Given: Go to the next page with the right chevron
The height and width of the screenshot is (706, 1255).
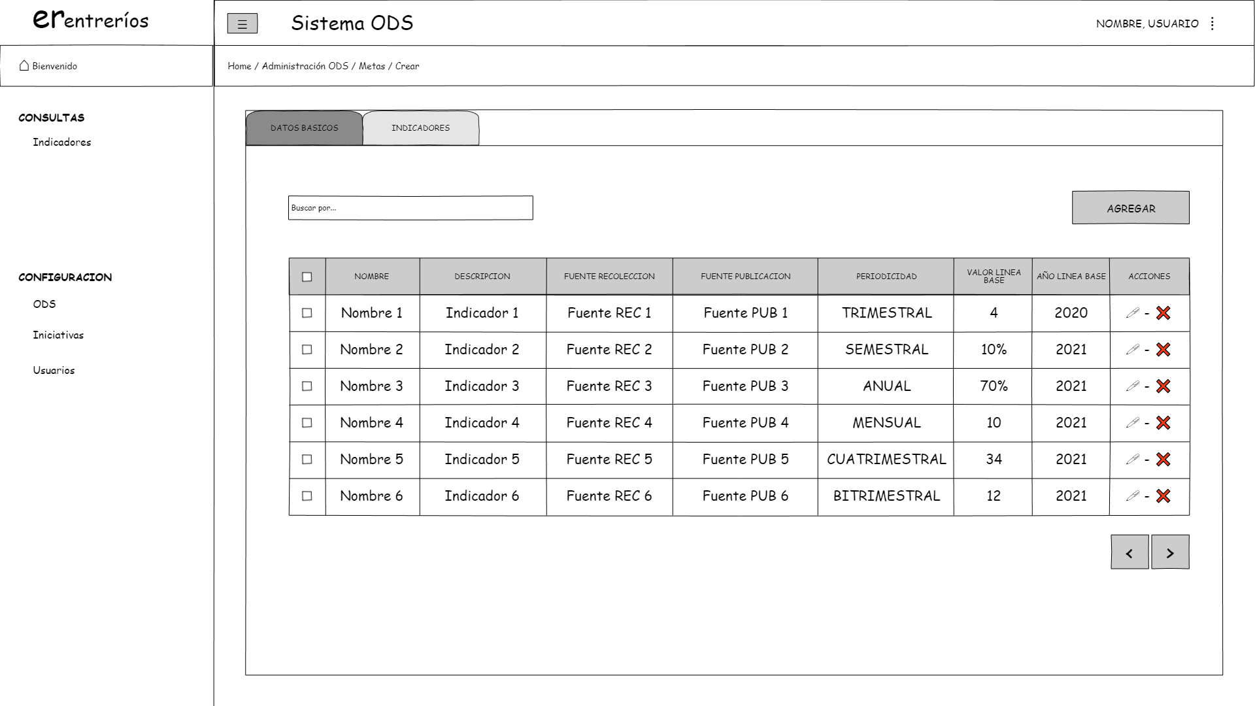Looking at the screenshot, I should click(1169, 553).
